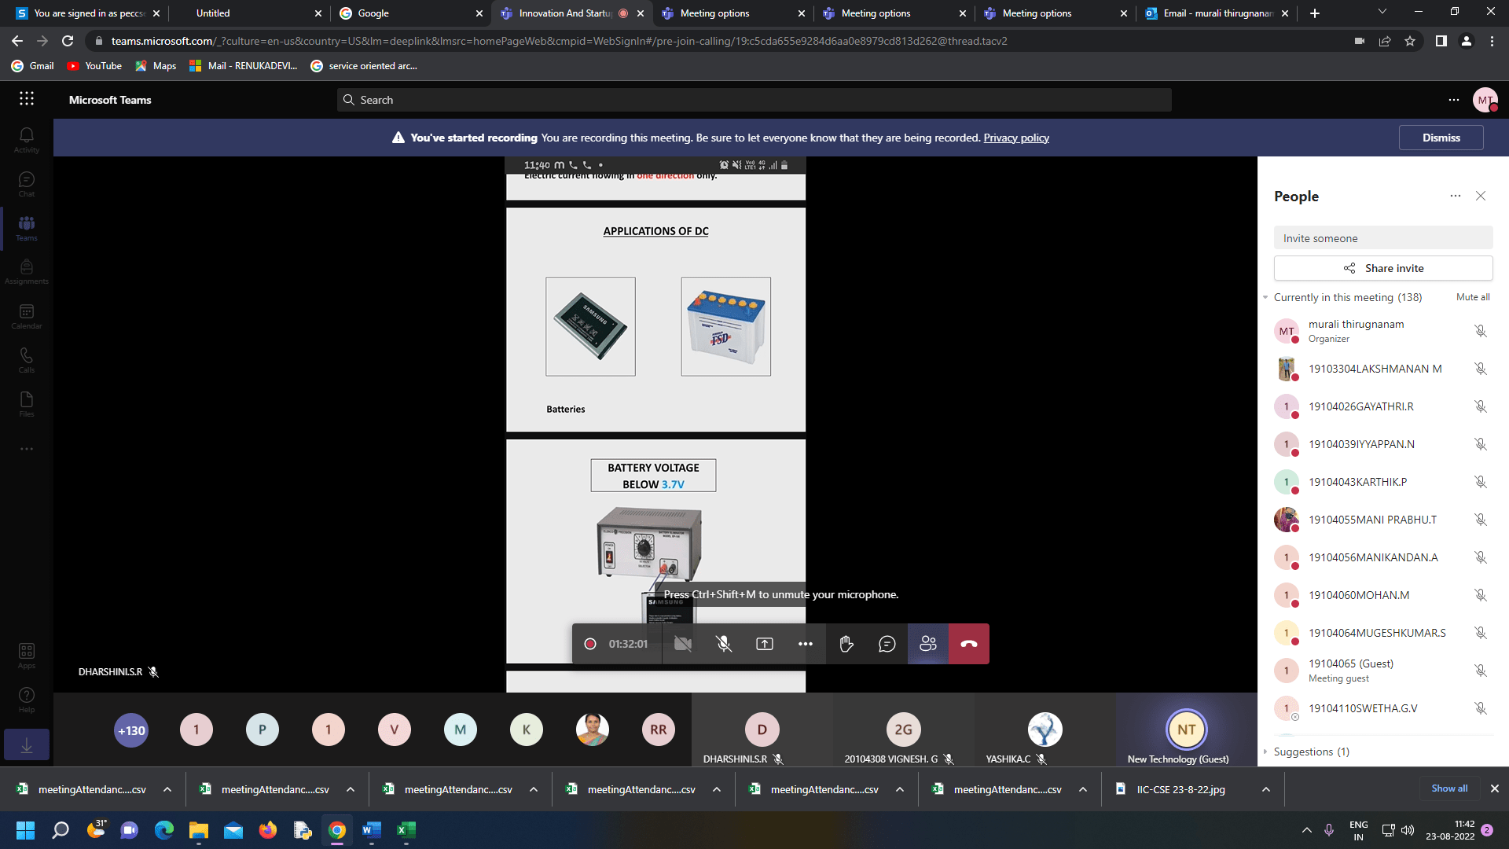This screenshot has width=1509, height=849.
Task: Click the share content icon
Action: tap(764, 644)
